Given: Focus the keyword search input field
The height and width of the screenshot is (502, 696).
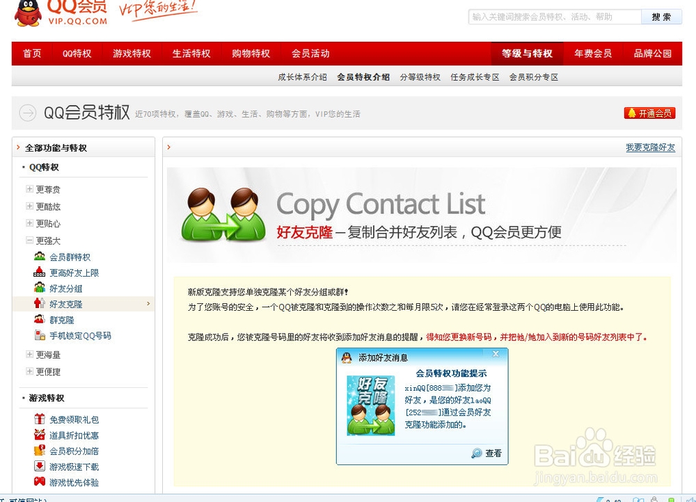Looking at the screenshot, I should click(x=555, y=17).
